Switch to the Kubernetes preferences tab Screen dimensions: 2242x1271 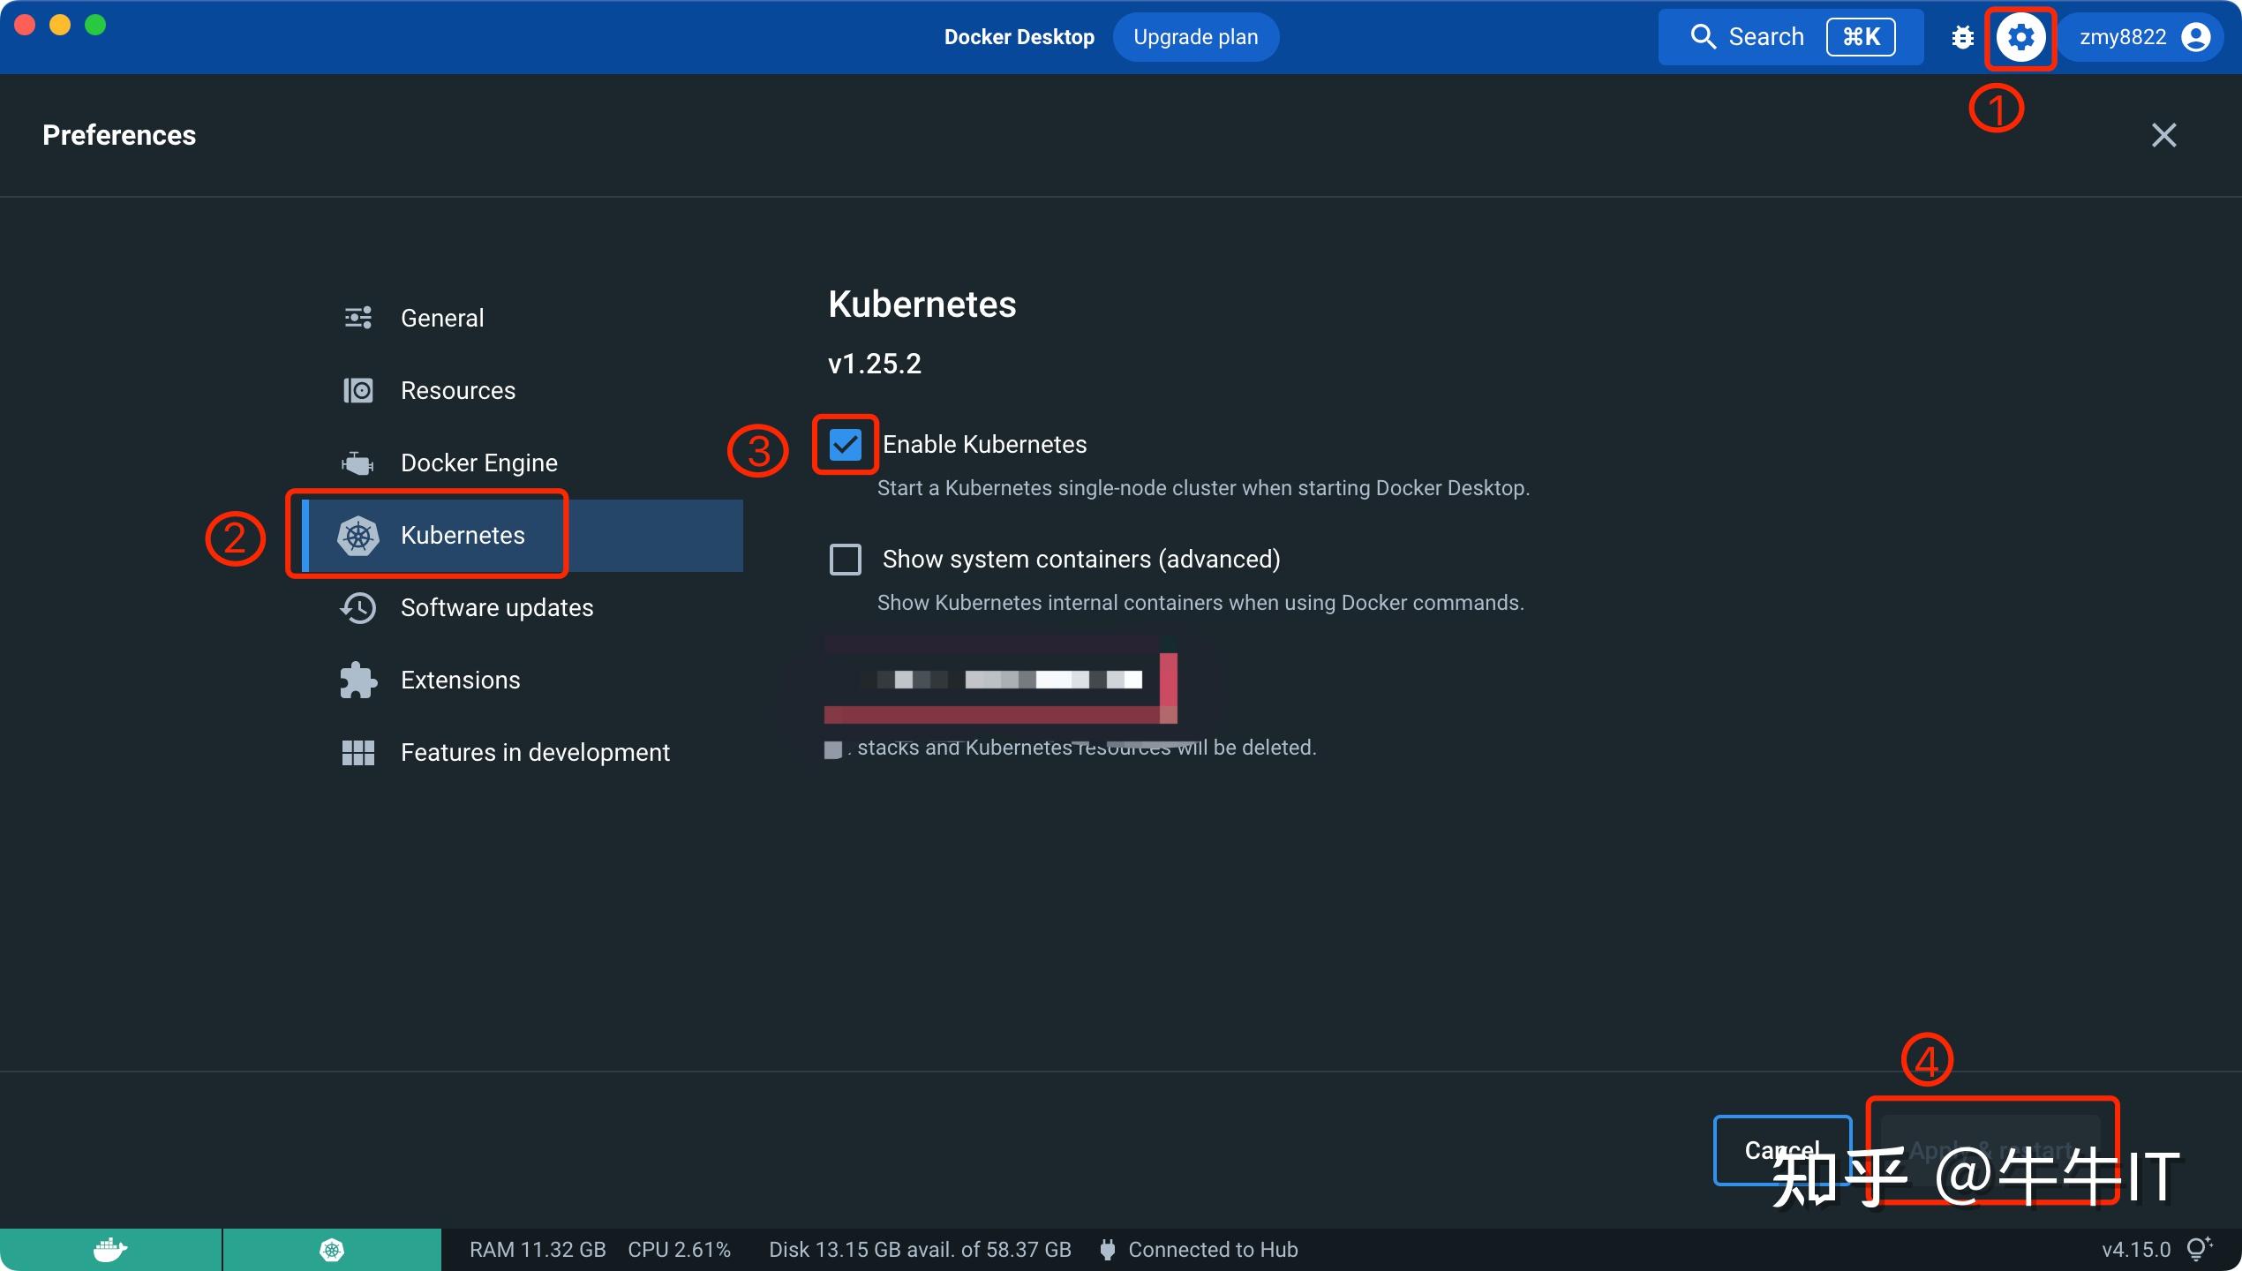pyautogui.click(x=463, y=535)
